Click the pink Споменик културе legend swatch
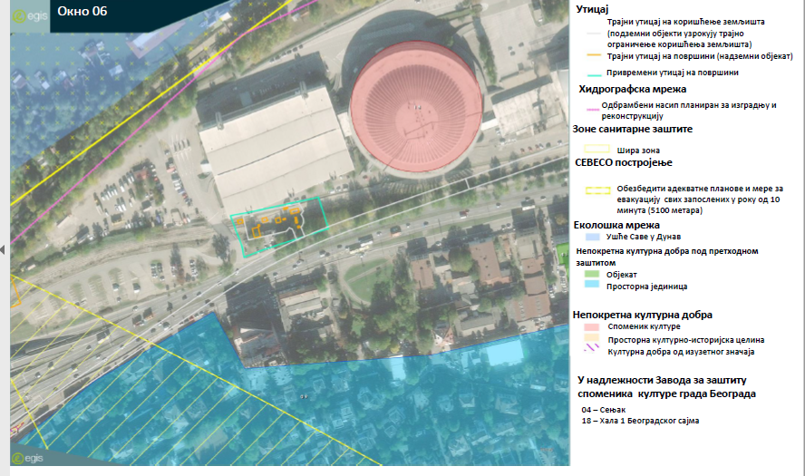The height and width of the screenshot is (476, 805). tap(592, 326)
